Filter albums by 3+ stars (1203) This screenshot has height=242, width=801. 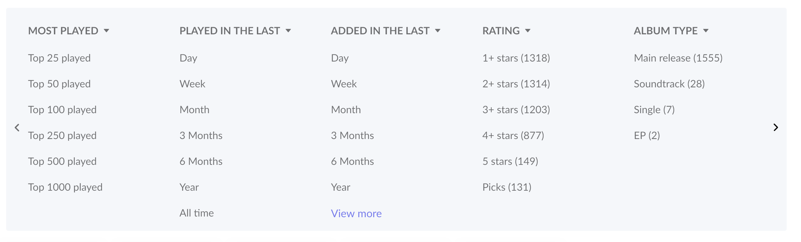click(x=516, y=110)
